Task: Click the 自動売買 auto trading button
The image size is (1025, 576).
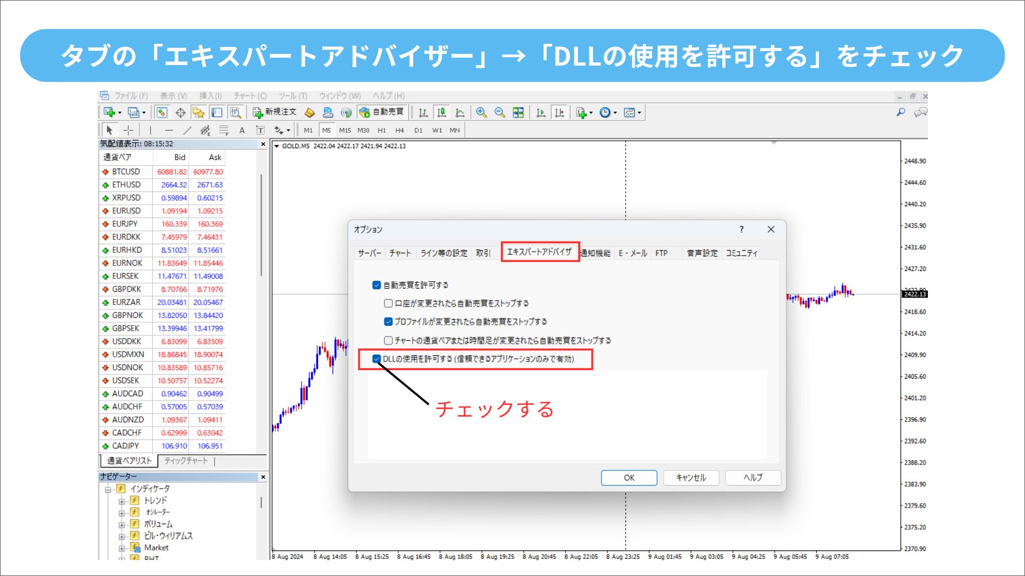Action: (x=382, y=112)
